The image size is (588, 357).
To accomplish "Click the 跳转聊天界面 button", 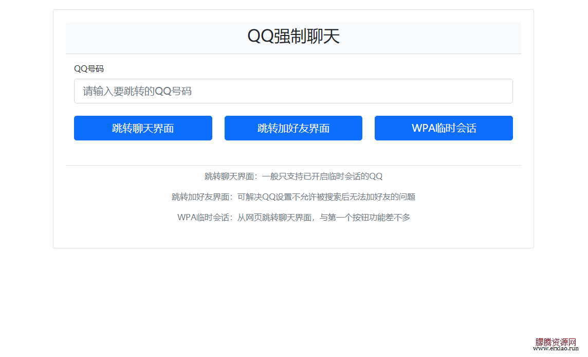I will (143, 128).
